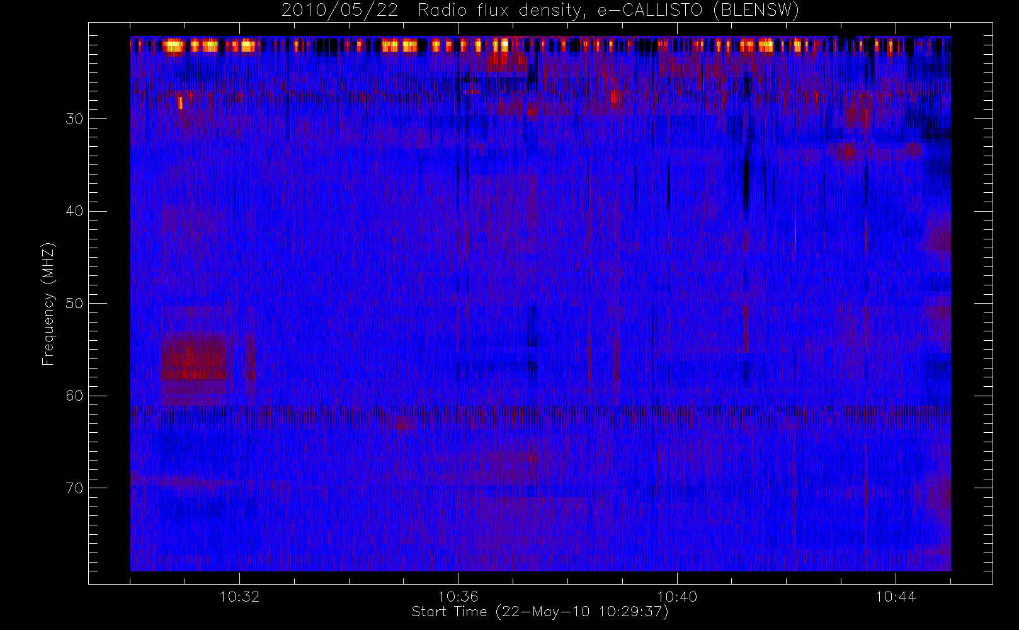Image resolution: width=1019 pixels, height=630 pixels.
Task: Click the 10:44 time tick label
Action: [x=896, y=597]
